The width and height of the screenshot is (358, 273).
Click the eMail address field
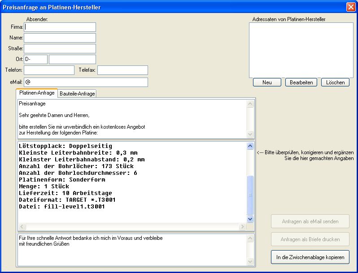click(x=86, y=82)
